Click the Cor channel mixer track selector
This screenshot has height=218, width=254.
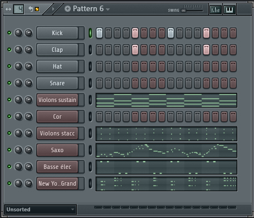point(81,117)
